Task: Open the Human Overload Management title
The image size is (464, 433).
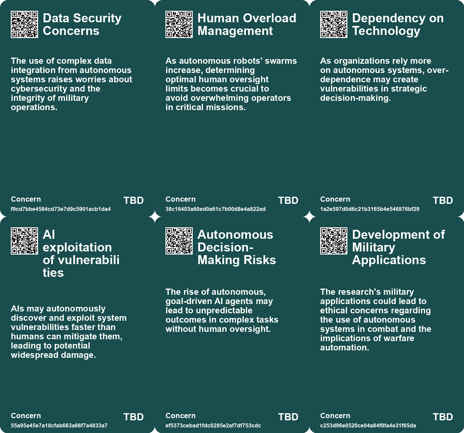Action: coord(247,24)
